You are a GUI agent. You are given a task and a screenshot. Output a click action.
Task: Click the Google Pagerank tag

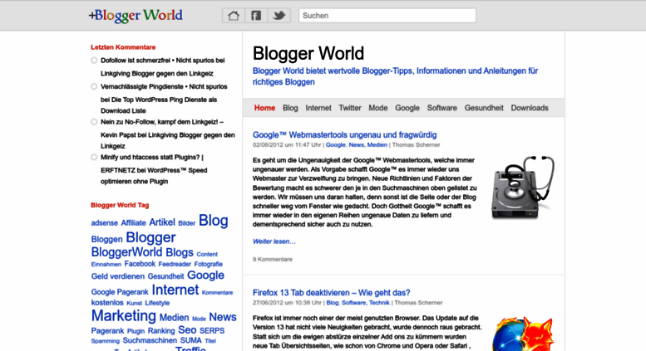[x=120, y=292]
